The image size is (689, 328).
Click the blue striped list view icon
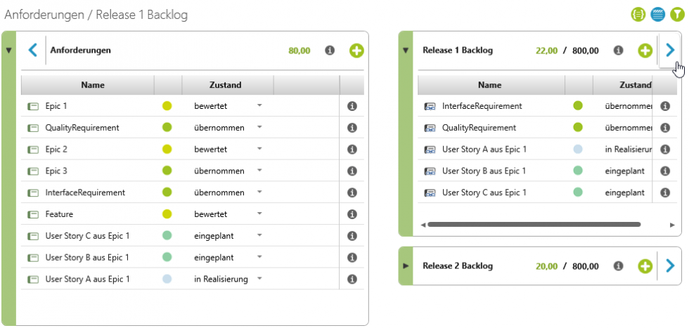pos(657,13)
